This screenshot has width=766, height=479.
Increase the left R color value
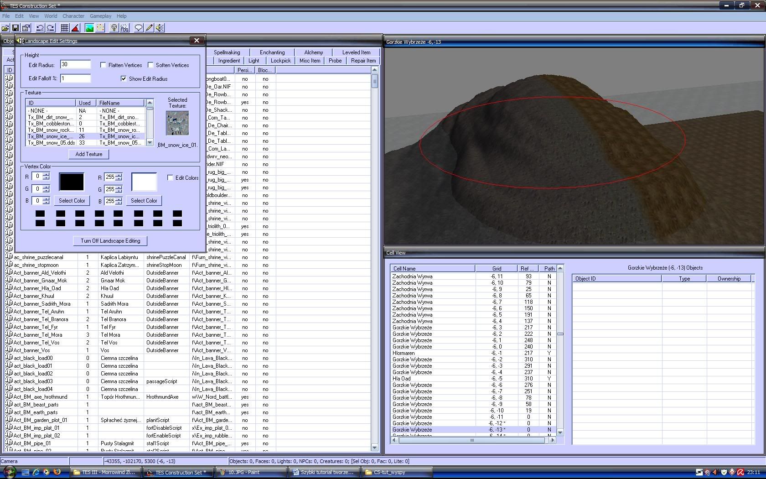coord(46,175)
